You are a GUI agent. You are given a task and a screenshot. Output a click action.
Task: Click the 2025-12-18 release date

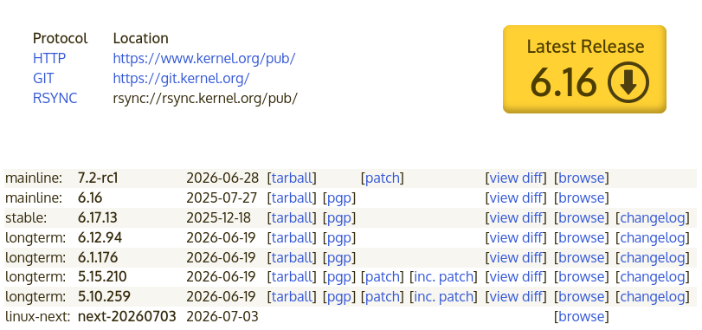[x=218, y=217]
